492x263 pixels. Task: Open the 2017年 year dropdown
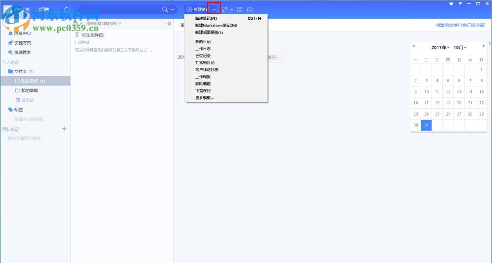point(440,48)
